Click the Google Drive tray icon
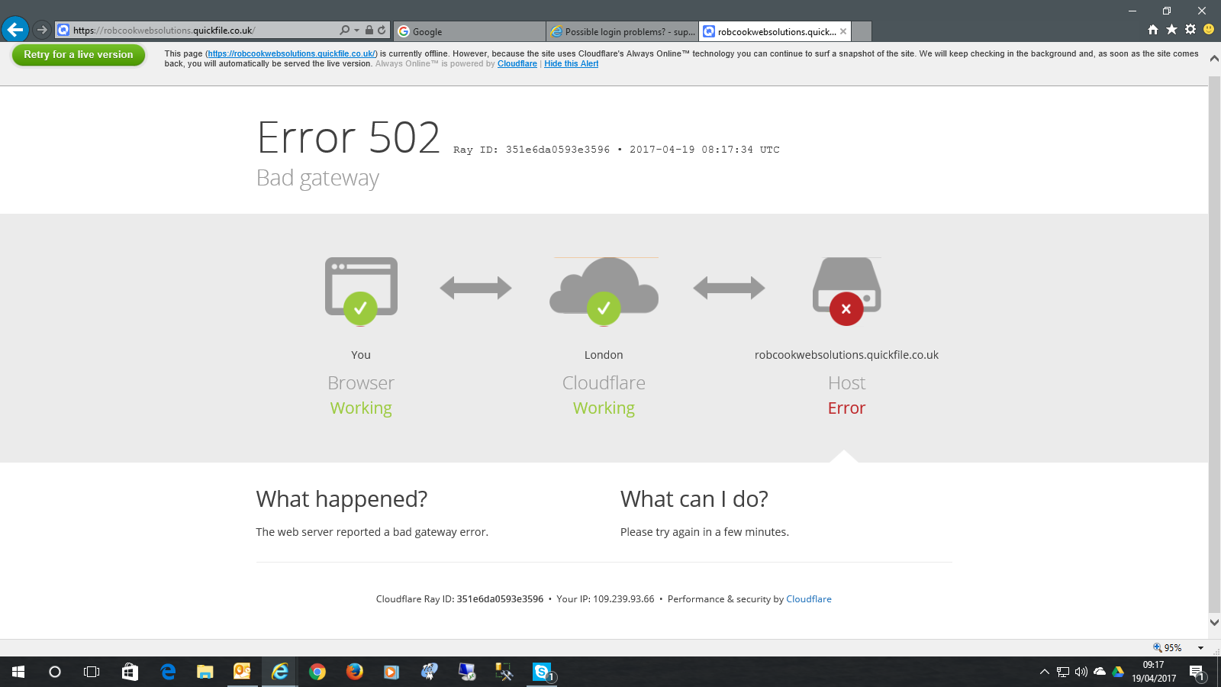The width and height of the screenshot is (1221, 687). (1118, 672)
